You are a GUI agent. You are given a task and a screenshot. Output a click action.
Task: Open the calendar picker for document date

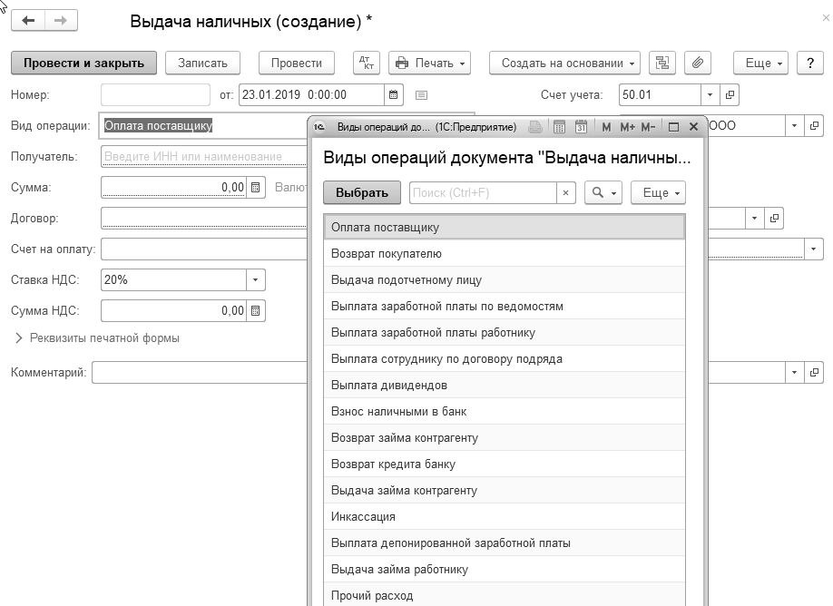(394, 95)
